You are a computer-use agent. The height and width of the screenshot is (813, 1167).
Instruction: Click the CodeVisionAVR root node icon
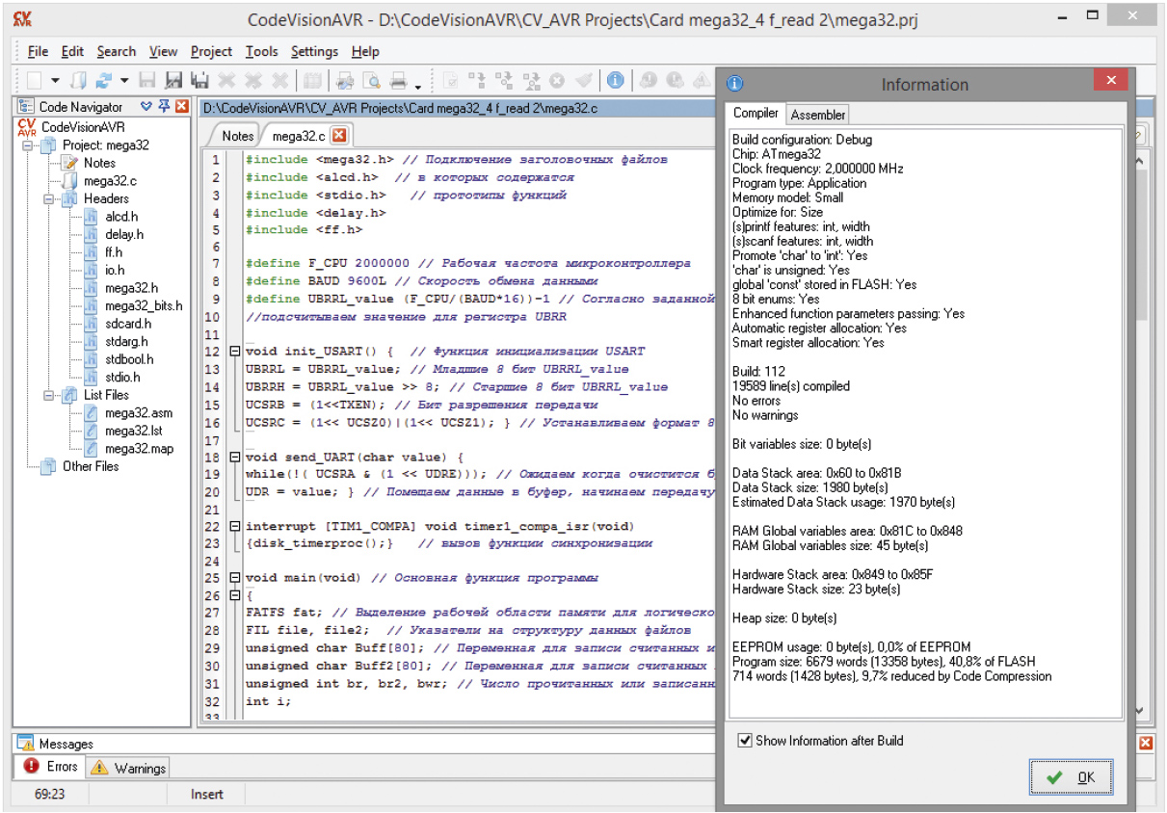27,126
